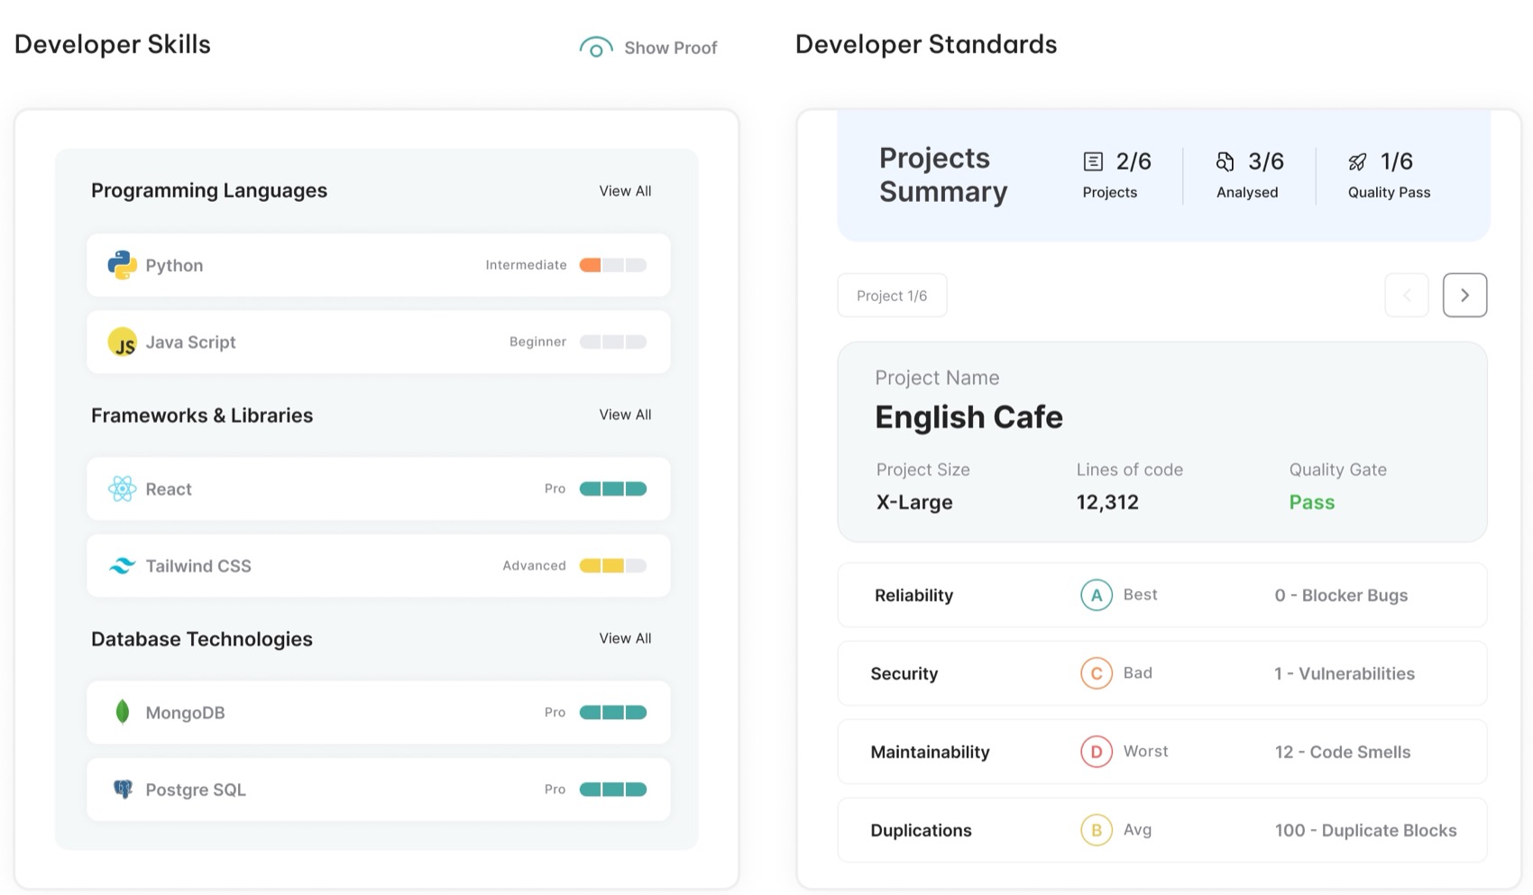Click the Frameworks & Libraries section title
The image size is (1533, 895).
[202, 416]
